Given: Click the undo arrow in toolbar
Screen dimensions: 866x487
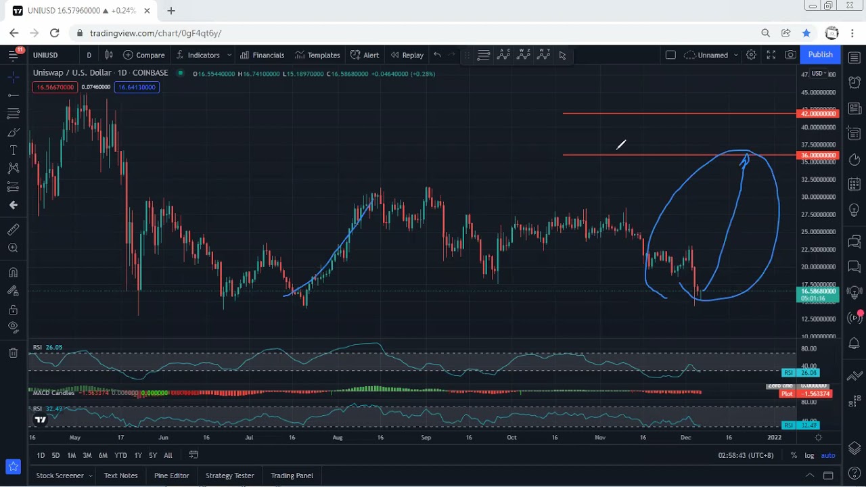Looking at the screenshot, I should click(437, 55).
